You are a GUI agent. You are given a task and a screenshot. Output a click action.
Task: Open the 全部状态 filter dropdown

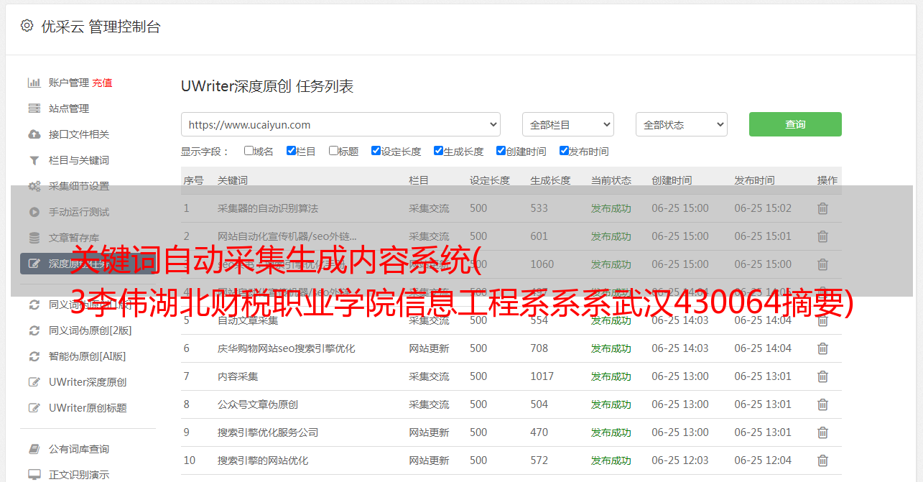pos(681,124)
